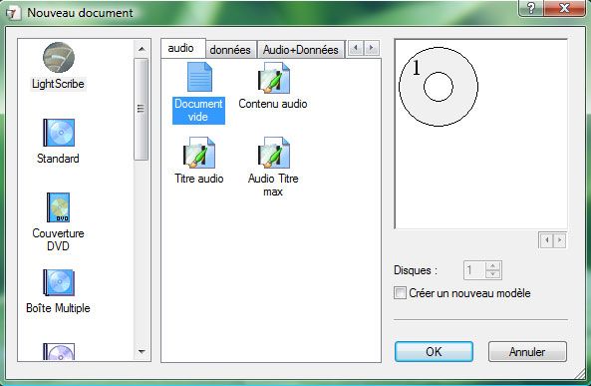Select the Couverture DVD icon
Screen dimensions: 591x386
[59, 207]
